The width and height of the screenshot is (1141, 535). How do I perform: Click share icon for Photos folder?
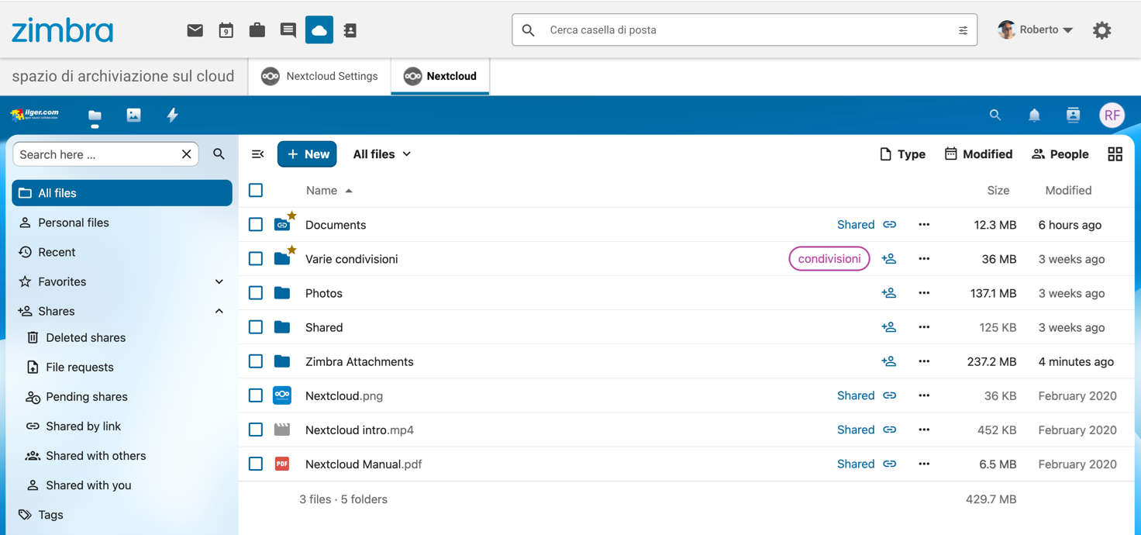888,293
